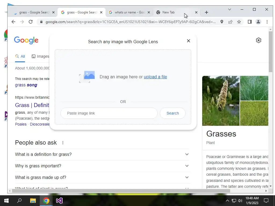The image size is (275, 206).
Task: Open the Britannica Grass definition result
Action: 32,105
